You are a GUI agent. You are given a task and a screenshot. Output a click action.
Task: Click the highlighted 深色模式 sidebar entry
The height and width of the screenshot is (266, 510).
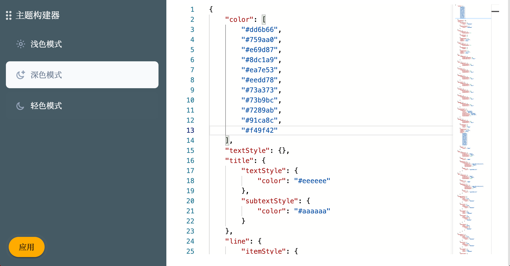coord(82,75)
